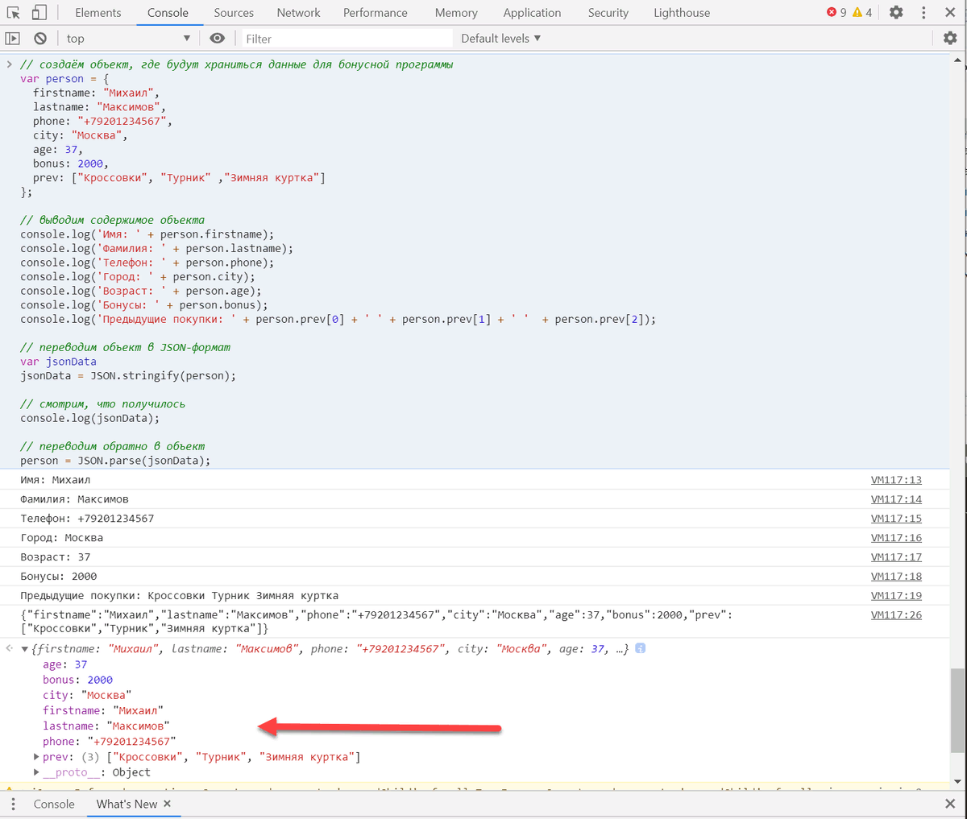This screenshot has width=967, height=819.
Task: Open console settings gear icon
Action: pos(950,38)
